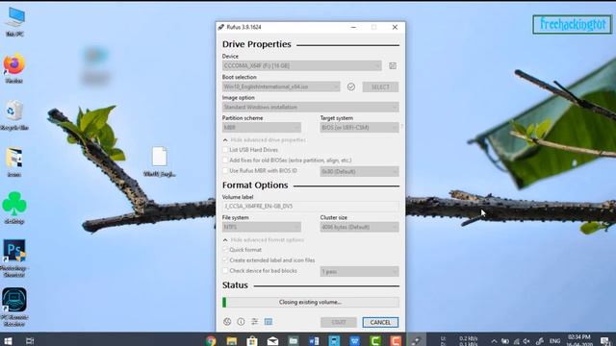Open Rufus settings sliders icon

pos(254,322)
